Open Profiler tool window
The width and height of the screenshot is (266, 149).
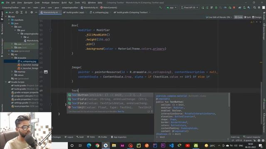coord(103,137)
